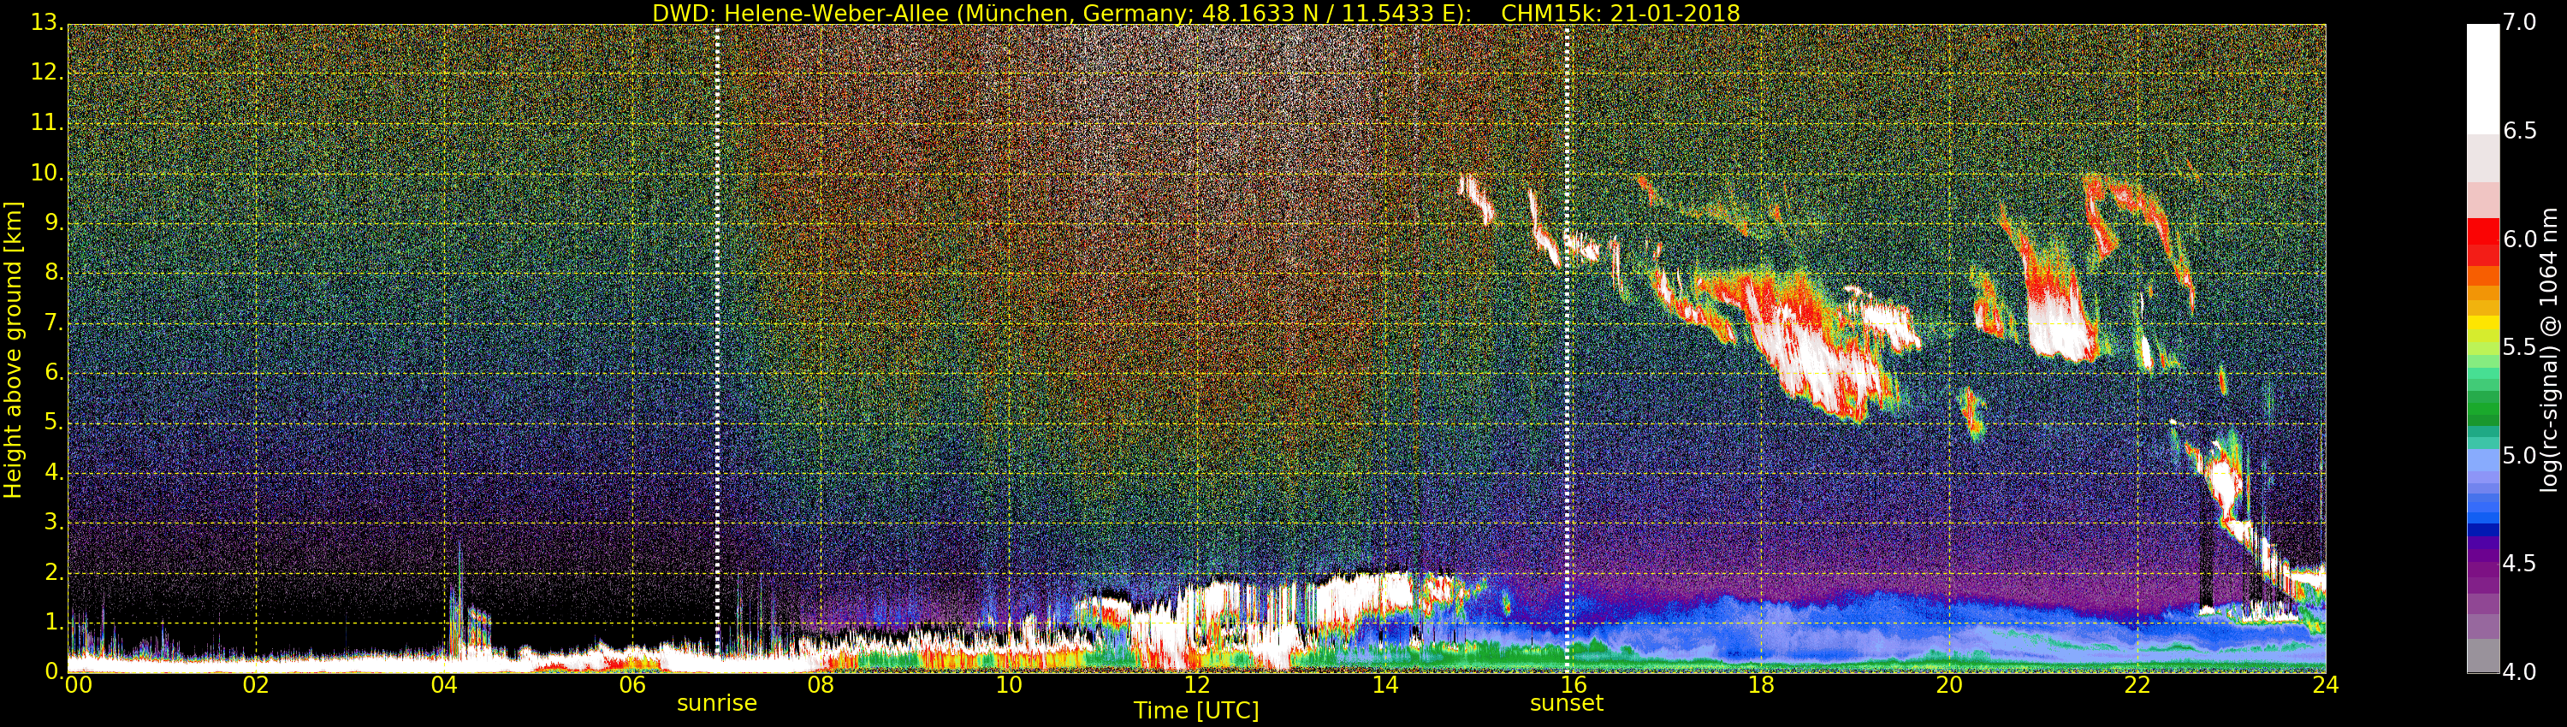Click the height tick label '2.'

pyautogui.click(x=53, y=571)
